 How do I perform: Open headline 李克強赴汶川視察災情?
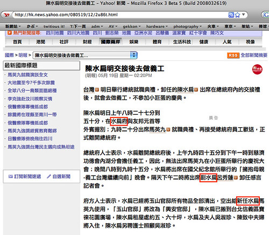point(30,99)
